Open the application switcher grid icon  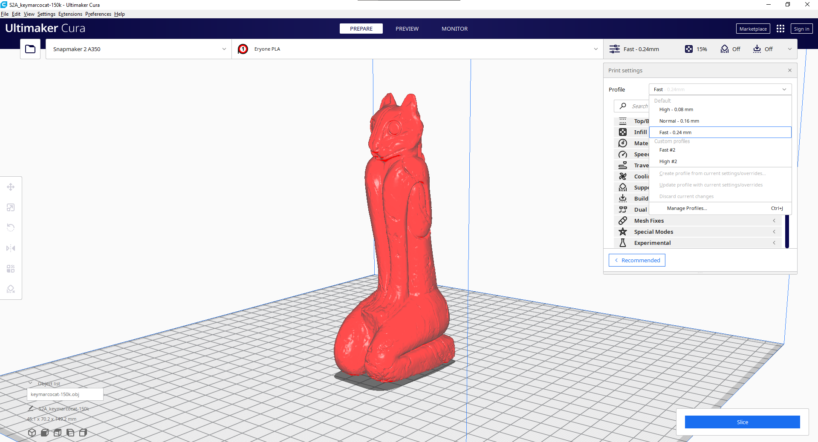pos(780,29)
